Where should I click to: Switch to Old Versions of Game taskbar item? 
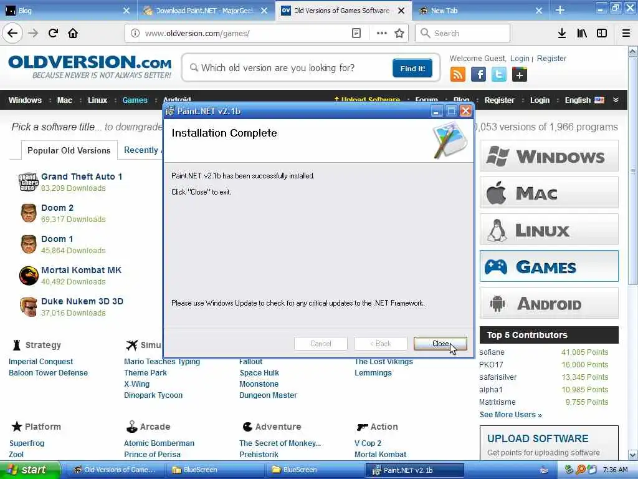pos(115,470)
